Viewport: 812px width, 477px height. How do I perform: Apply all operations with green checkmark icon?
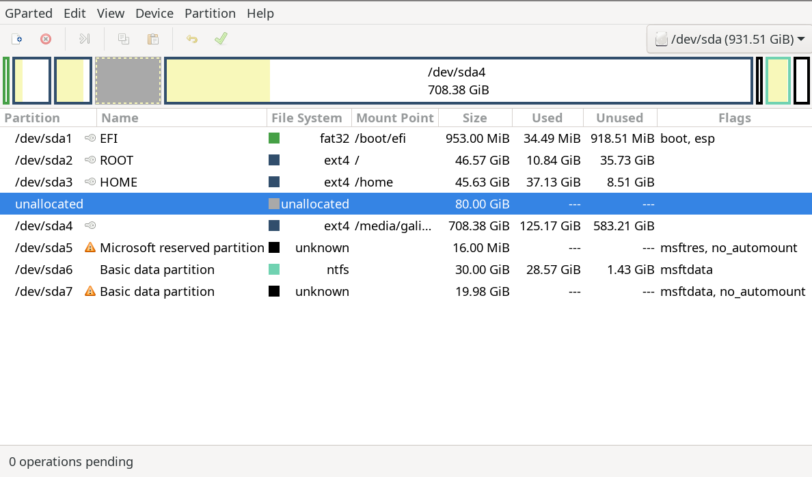click(x=220, y=39)
